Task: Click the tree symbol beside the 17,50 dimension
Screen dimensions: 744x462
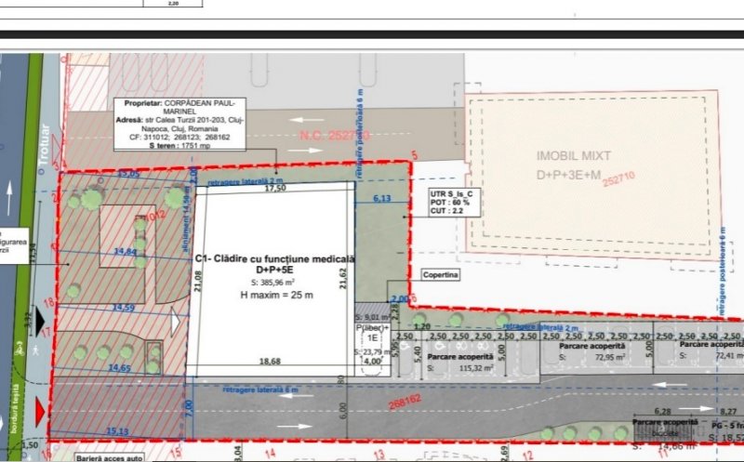Action: click(x=173, y=197)
